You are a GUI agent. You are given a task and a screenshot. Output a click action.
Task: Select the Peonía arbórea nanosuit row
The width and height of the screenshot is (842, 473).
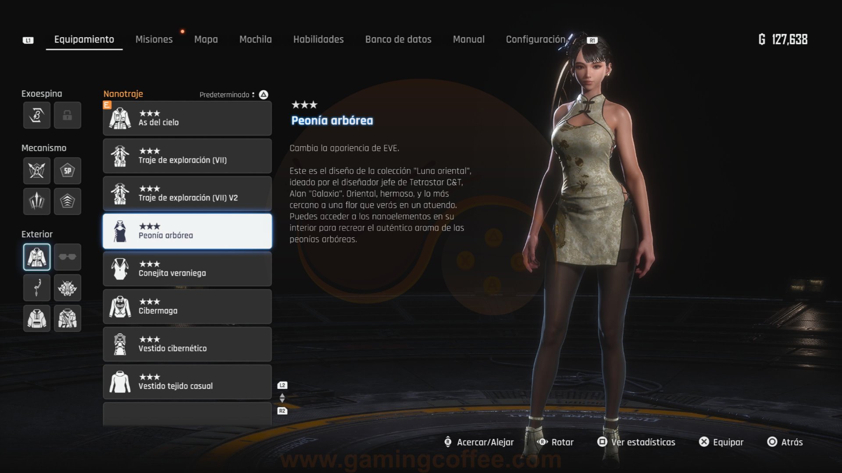click(x=187, y=231)
